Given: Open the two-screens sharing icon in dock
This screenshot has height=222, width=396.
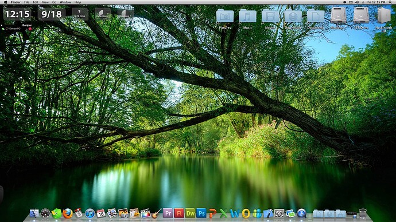Looking at the screenshot, I should 290,213.
